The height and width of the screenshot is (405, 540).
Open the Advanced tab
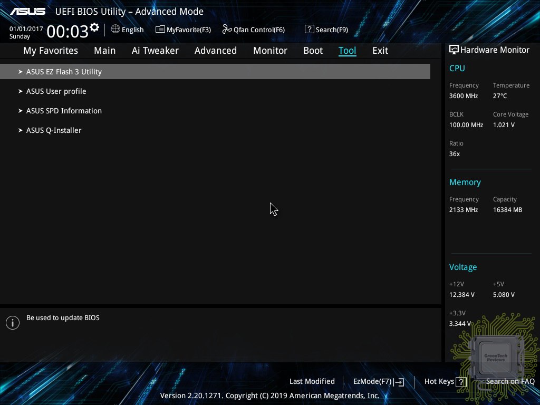pyautogui.click(x=216, y=51)
